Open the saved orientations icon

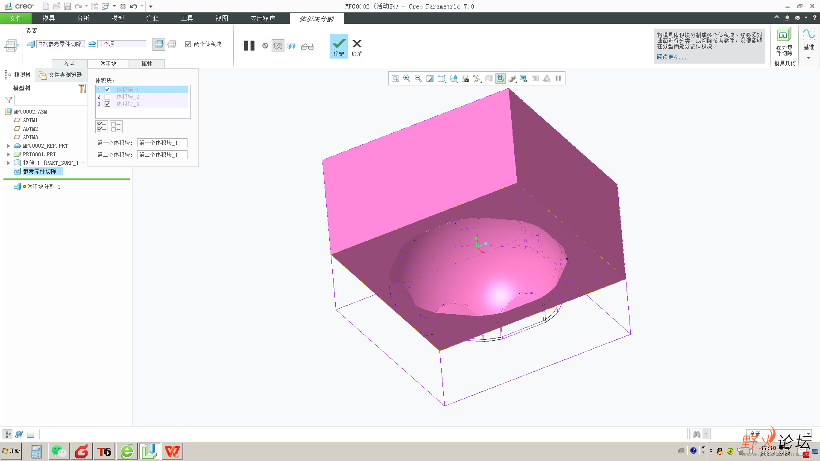point(454,79)
